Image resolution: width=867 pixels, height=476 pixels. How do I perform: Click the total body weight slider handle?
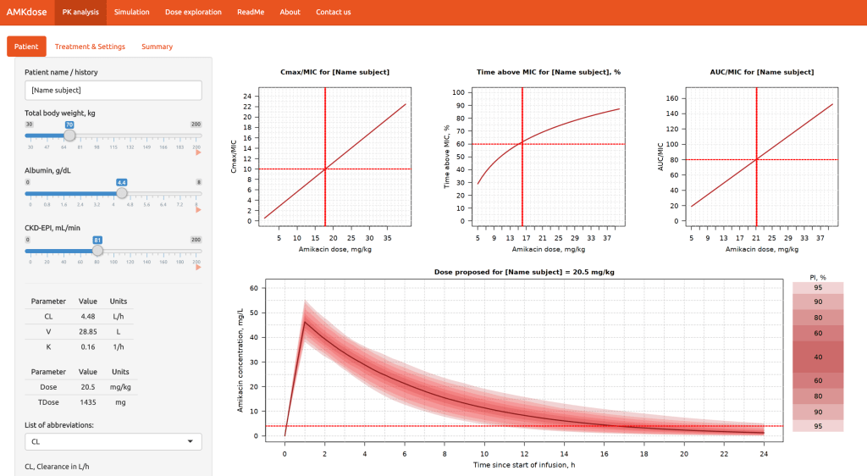pos(70,135)
